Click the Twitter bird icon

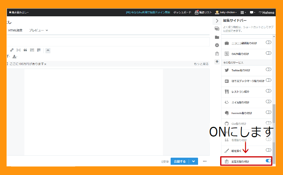tap(227, 70)
